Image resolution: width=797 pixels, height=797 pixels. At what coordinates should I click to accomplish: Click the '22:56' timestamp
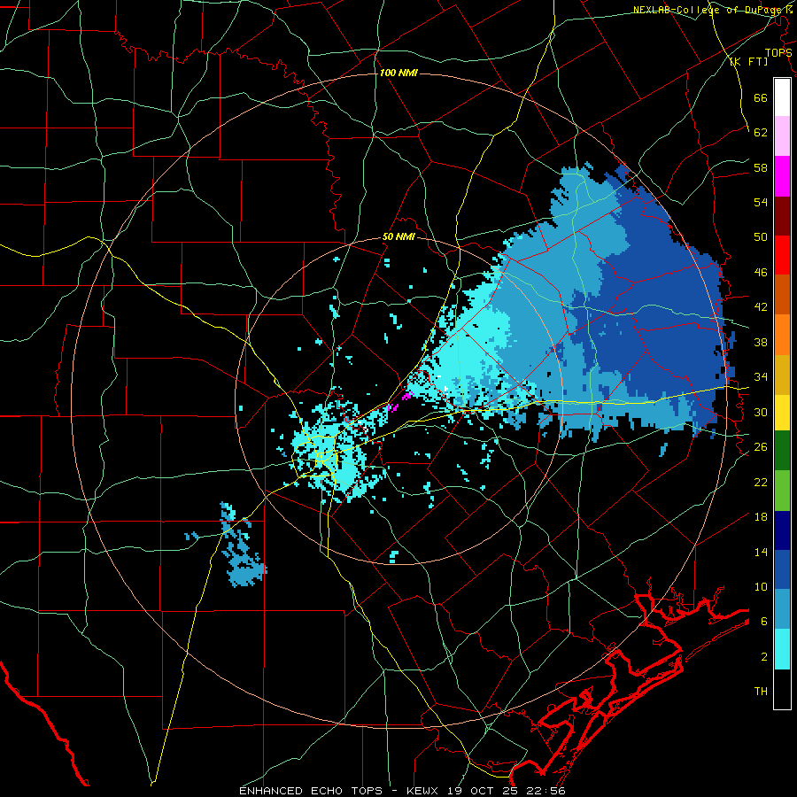tap(548, 791)
